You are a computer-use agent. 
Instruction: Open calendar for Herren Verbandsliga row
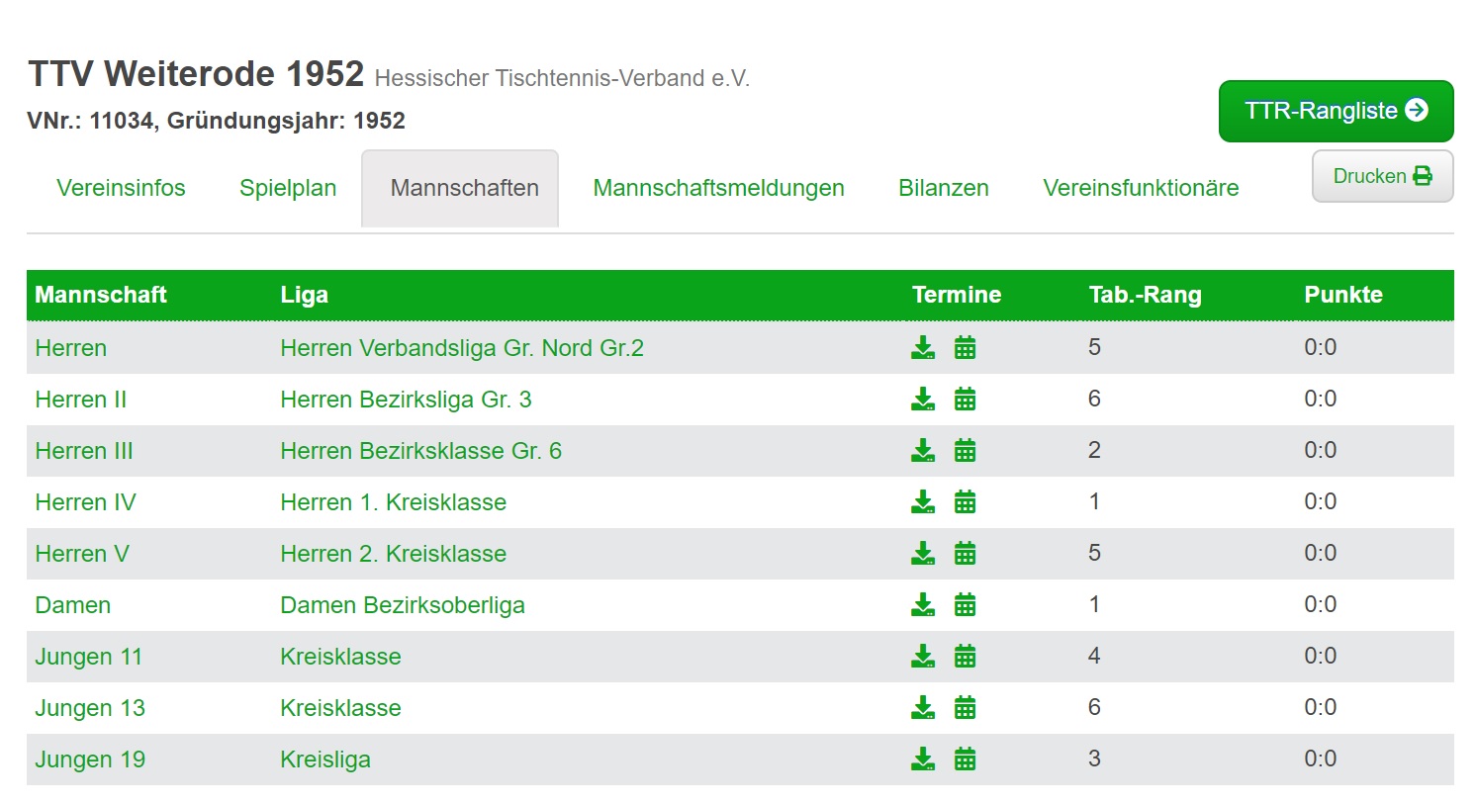[x=965, y=347]
